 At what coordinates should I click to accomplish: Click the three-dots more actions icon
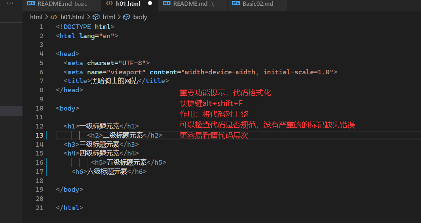pos(10,3)
